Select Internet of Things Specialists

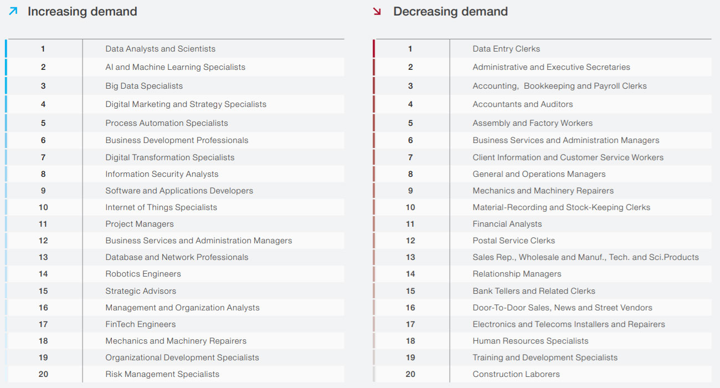point(161,207)
